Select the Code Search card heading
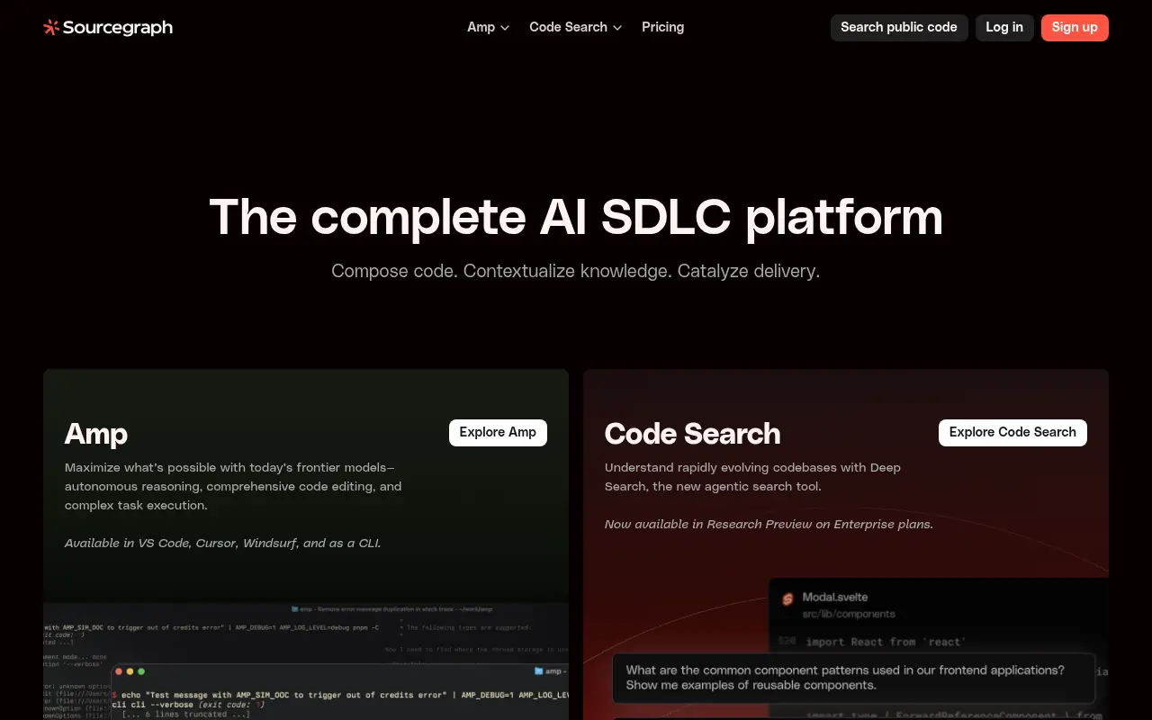 tap(692, 434)
